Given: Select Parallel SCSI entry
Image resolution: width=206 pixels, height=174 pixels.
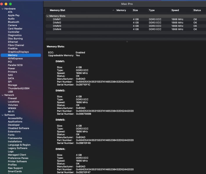Looking at the screenshot, I should point(15,65).
